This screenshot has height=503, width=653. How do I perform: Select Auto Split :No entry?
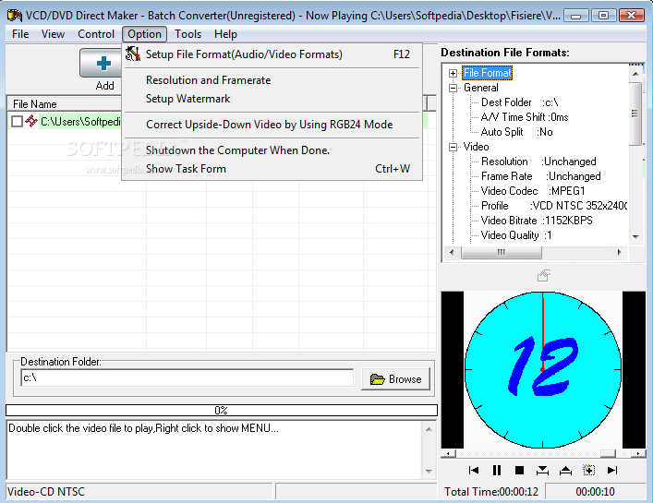[x=517, y=132]
